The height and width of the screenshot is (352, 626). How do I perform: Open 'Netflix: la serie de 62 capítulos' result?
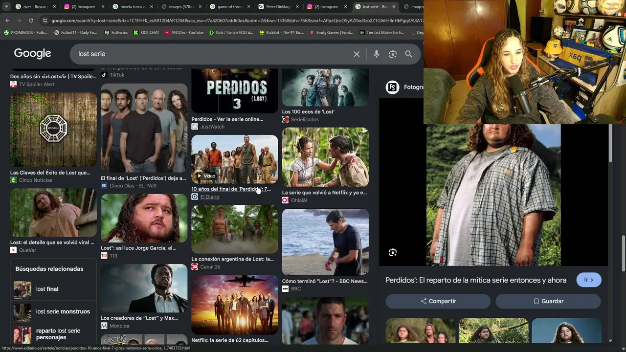coord(230,340)
